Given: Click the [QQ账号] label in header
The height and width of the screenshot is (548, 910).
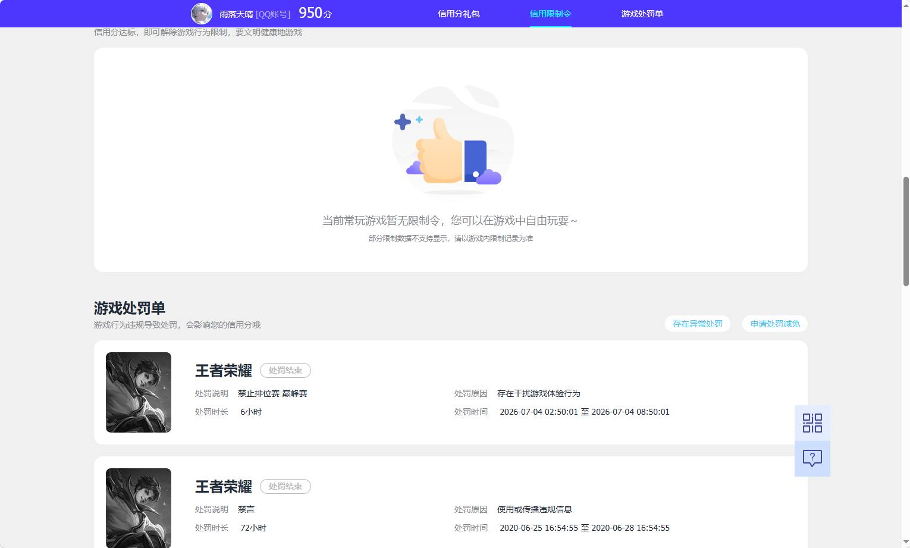Looking at the screenshot, I should click(x=273, y=14).
